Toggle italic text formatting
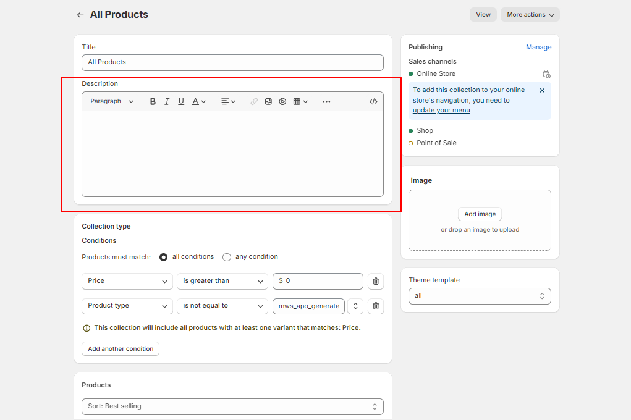631x420 pixels. [x=167, y=101]
